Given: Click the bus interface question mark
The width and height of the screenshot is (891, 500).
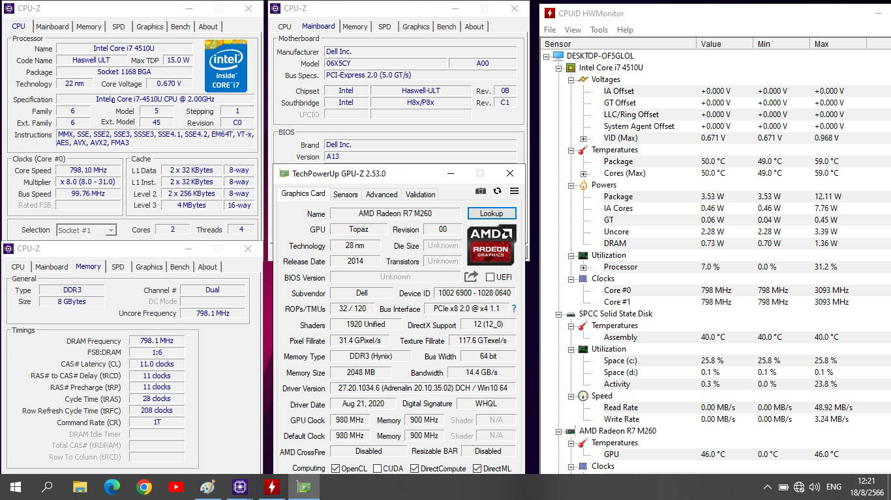Looking at the screenshot, I should [513, 309].
